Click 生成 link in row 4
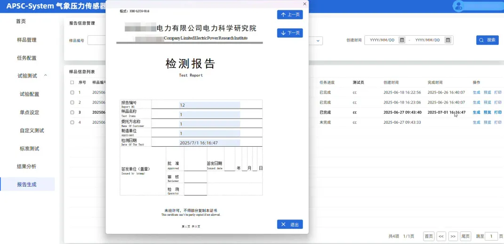The width and height of the screenshot is (504, 244). (x=476, y=122)
